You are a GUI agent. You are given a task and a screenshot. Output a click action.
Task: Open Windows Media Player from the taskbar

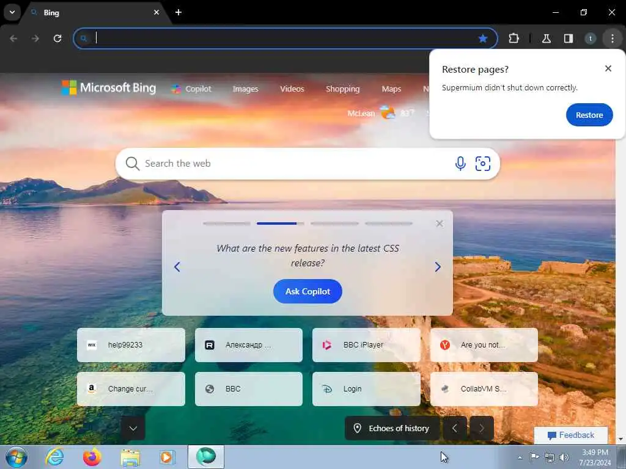pos(167,457)
